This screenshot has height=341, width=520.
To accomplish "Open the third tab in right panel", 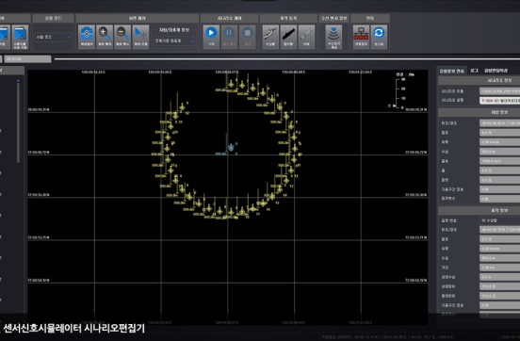I will tap(496, 71).
